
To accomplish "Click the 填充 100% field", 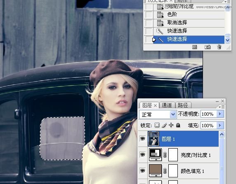I will coord(208,125).
